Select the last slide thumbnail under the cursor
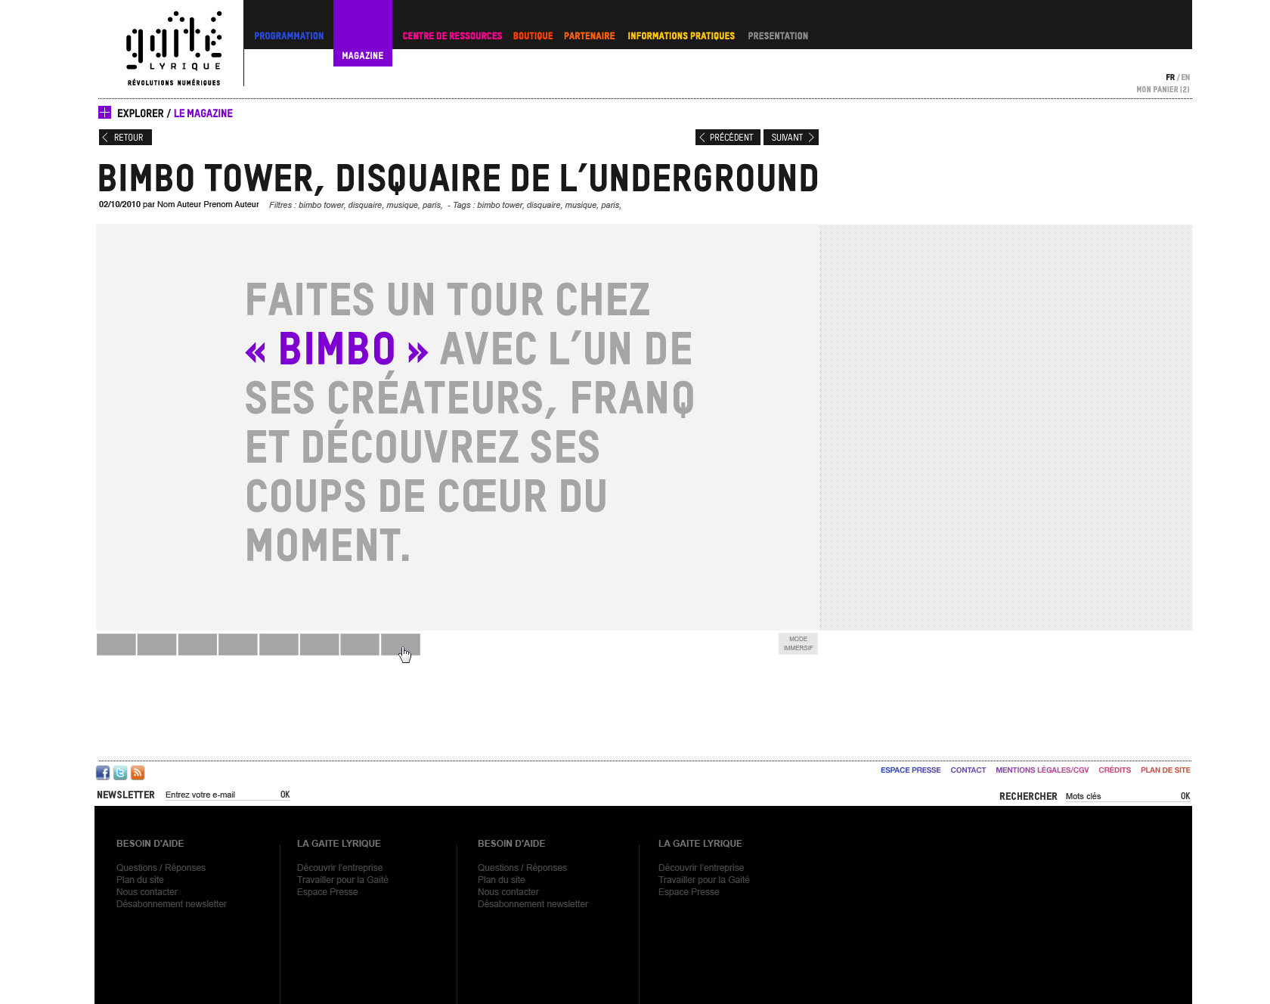This screenshot has width=1270, height=1004. 401,644
